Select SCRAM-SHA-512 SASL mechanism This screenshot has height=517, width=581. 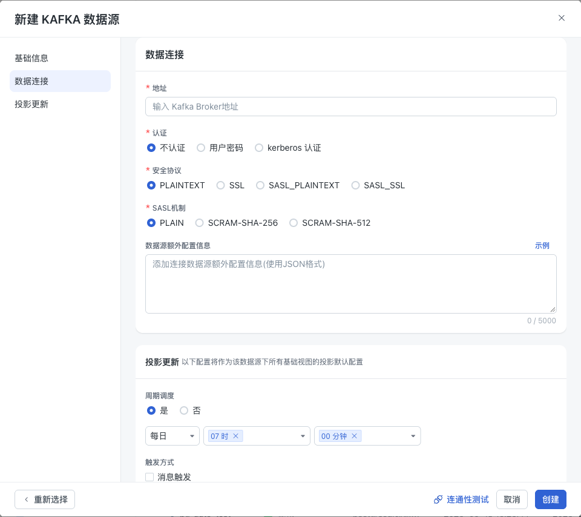[294, 223]
